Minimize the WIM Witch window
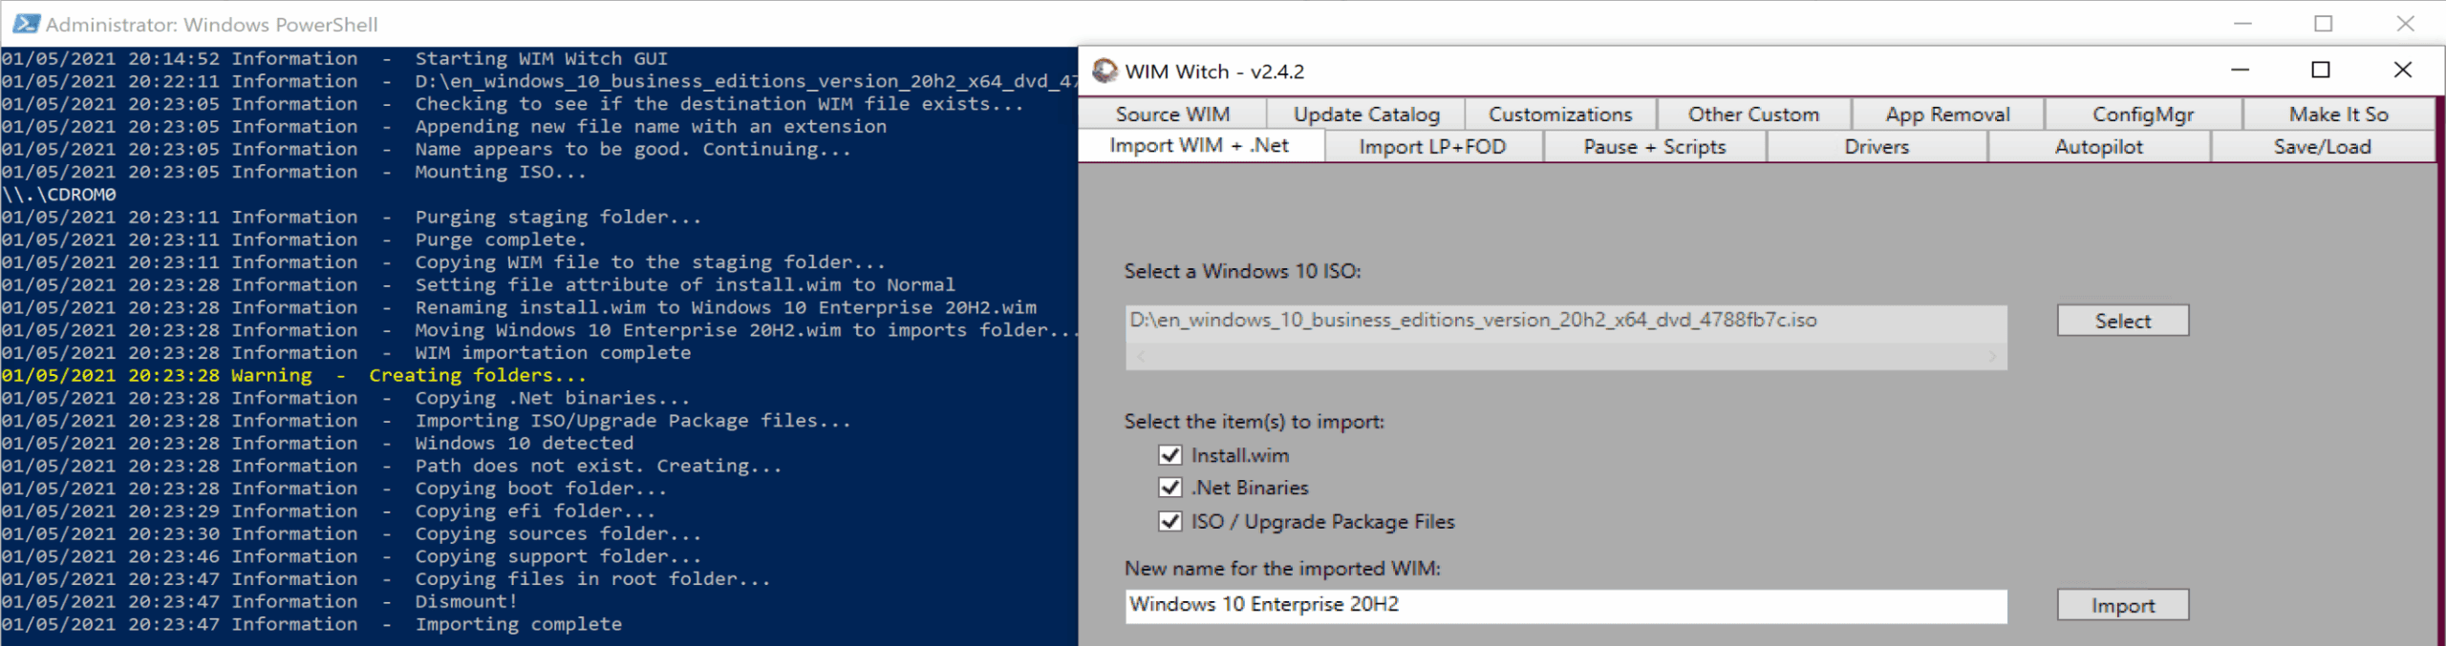This screenshot has width=2446, height=646. tap(2240, 71)
